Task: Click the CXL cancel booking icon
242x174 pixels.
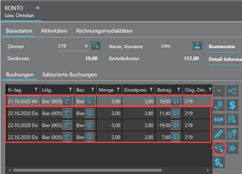Action: tap(219, 119)
